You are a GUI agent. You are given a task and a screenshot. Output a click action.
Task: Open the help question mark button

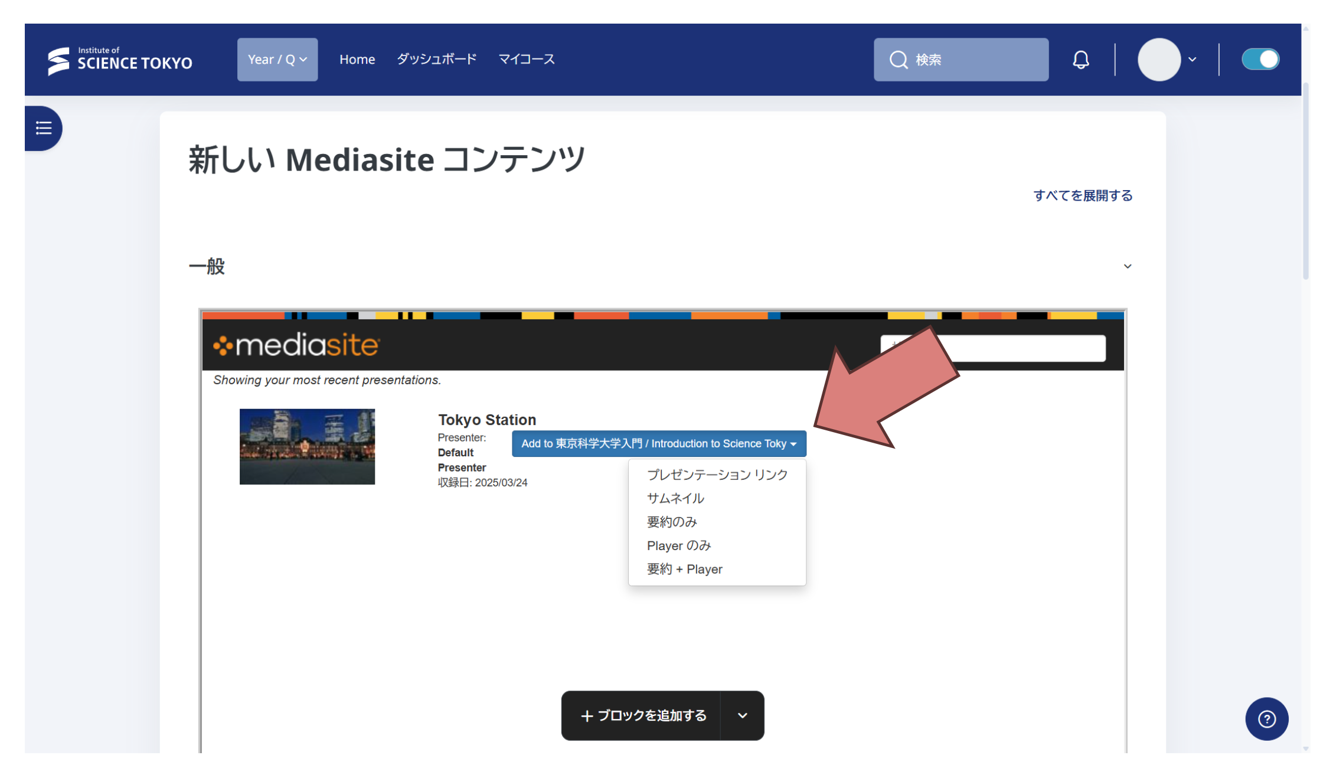pos(1266,718)
